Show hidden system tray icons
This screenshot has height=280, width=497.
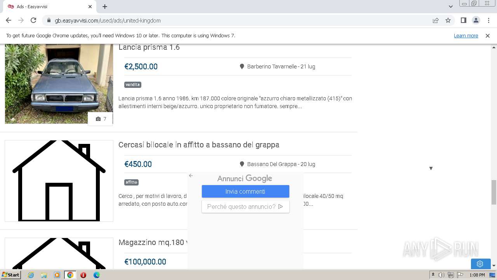click(x=433, y=275)
